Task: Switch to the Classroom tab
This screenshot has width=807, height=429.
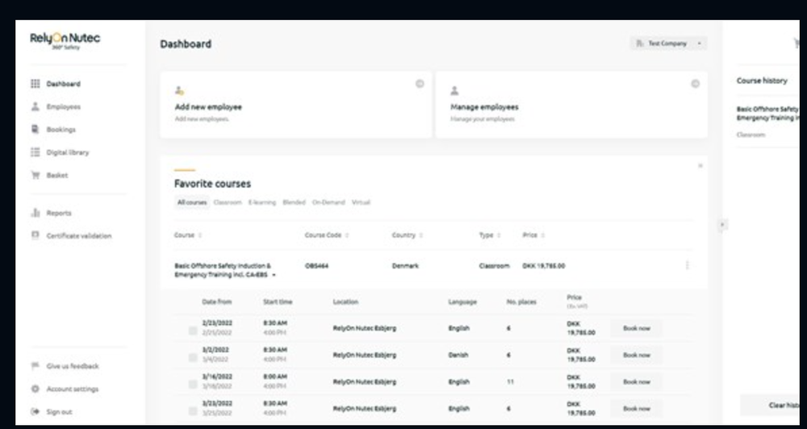Action: pos(228,202)
